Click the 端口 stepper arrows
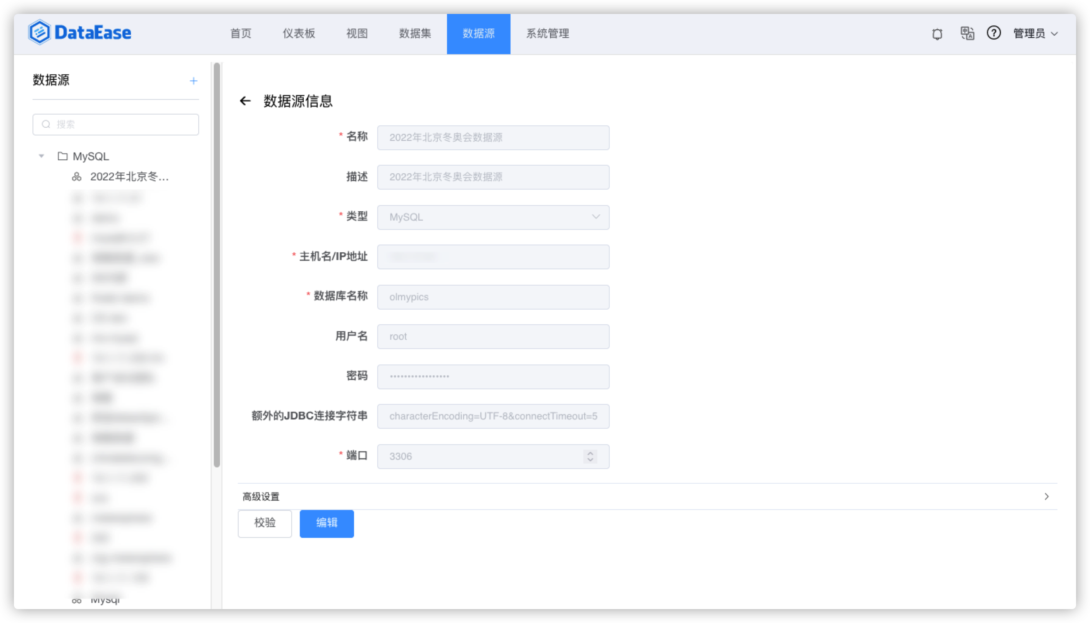The width and height of the screenshot is (1090, 623). pyautogui.click(x=590, y=457)
